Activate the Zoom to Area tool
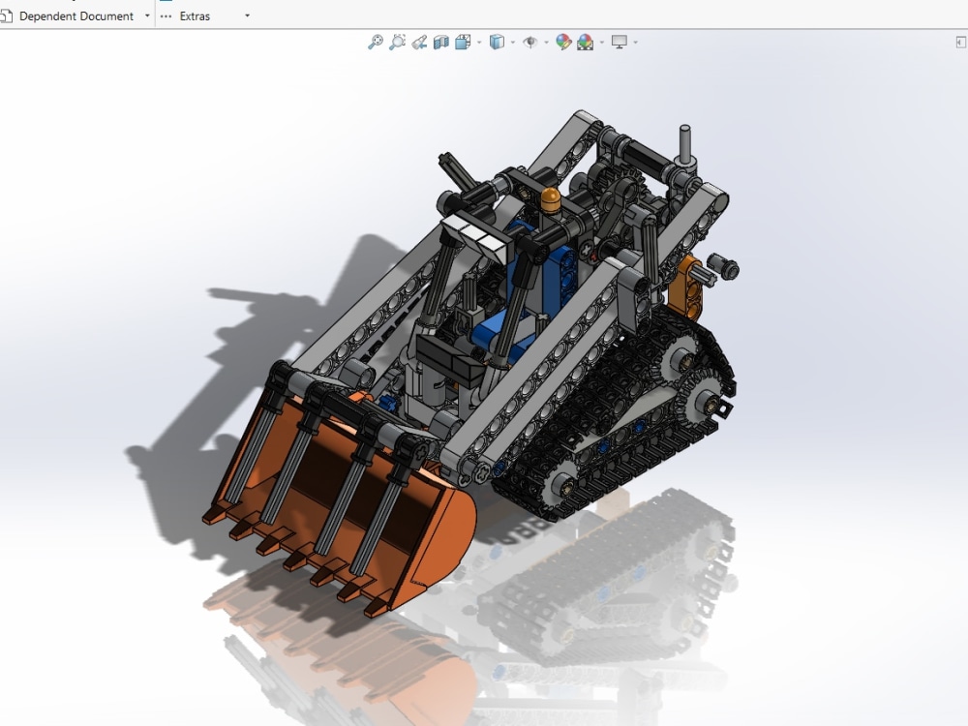The width and height of the screenshot is (968, 726). (x=396, y=43)
